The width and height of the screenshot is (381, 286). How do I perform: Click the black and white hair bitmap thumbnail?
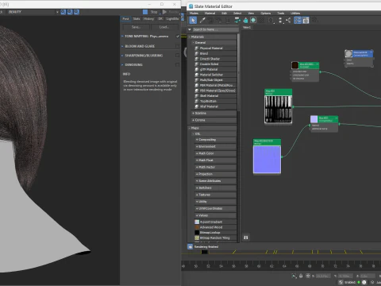pos(279,109)
